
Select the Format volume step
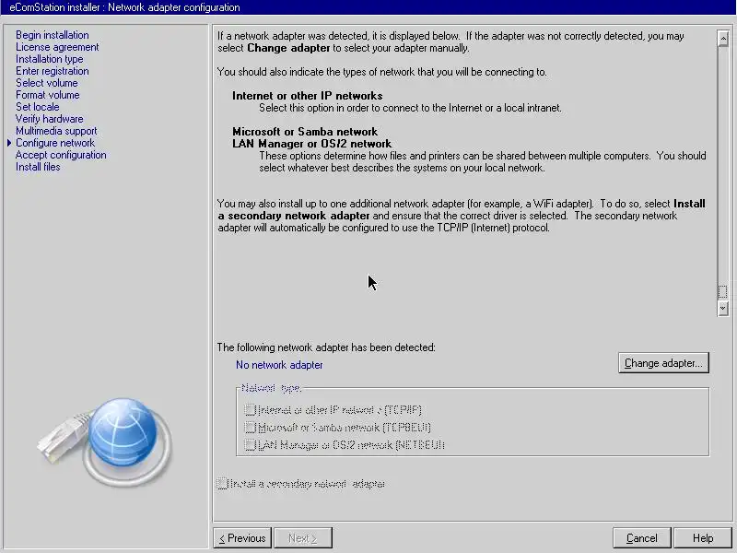[48, 95]
